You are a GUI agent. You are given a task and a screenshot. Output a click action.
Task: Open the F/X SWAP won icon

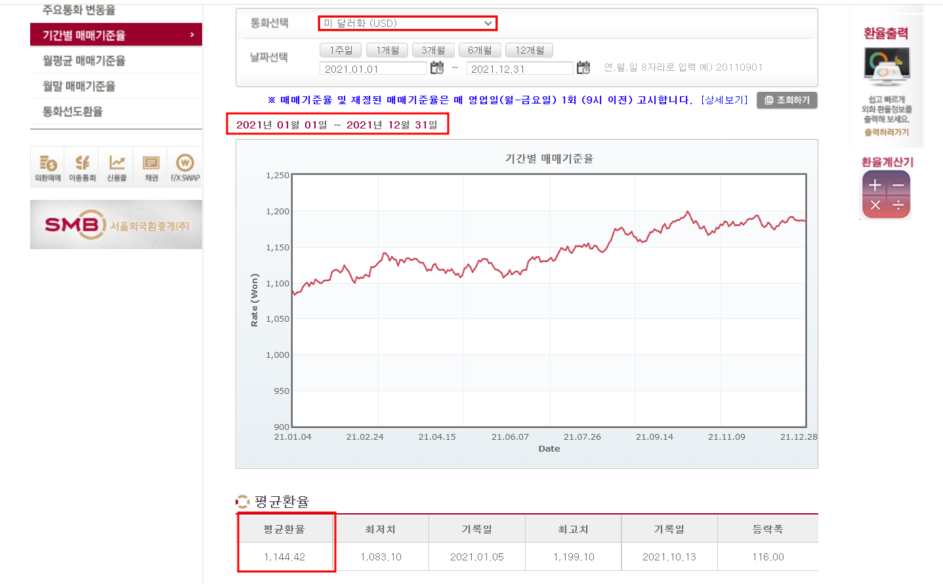(185, 167)
